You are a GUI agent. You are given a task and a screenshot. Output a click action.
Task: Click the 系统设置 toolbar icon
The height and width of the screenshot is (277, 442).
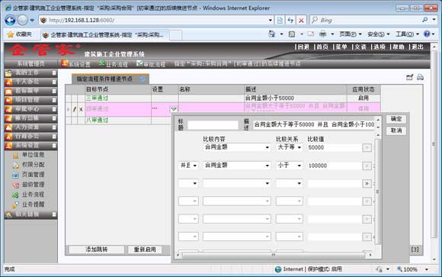76,64
